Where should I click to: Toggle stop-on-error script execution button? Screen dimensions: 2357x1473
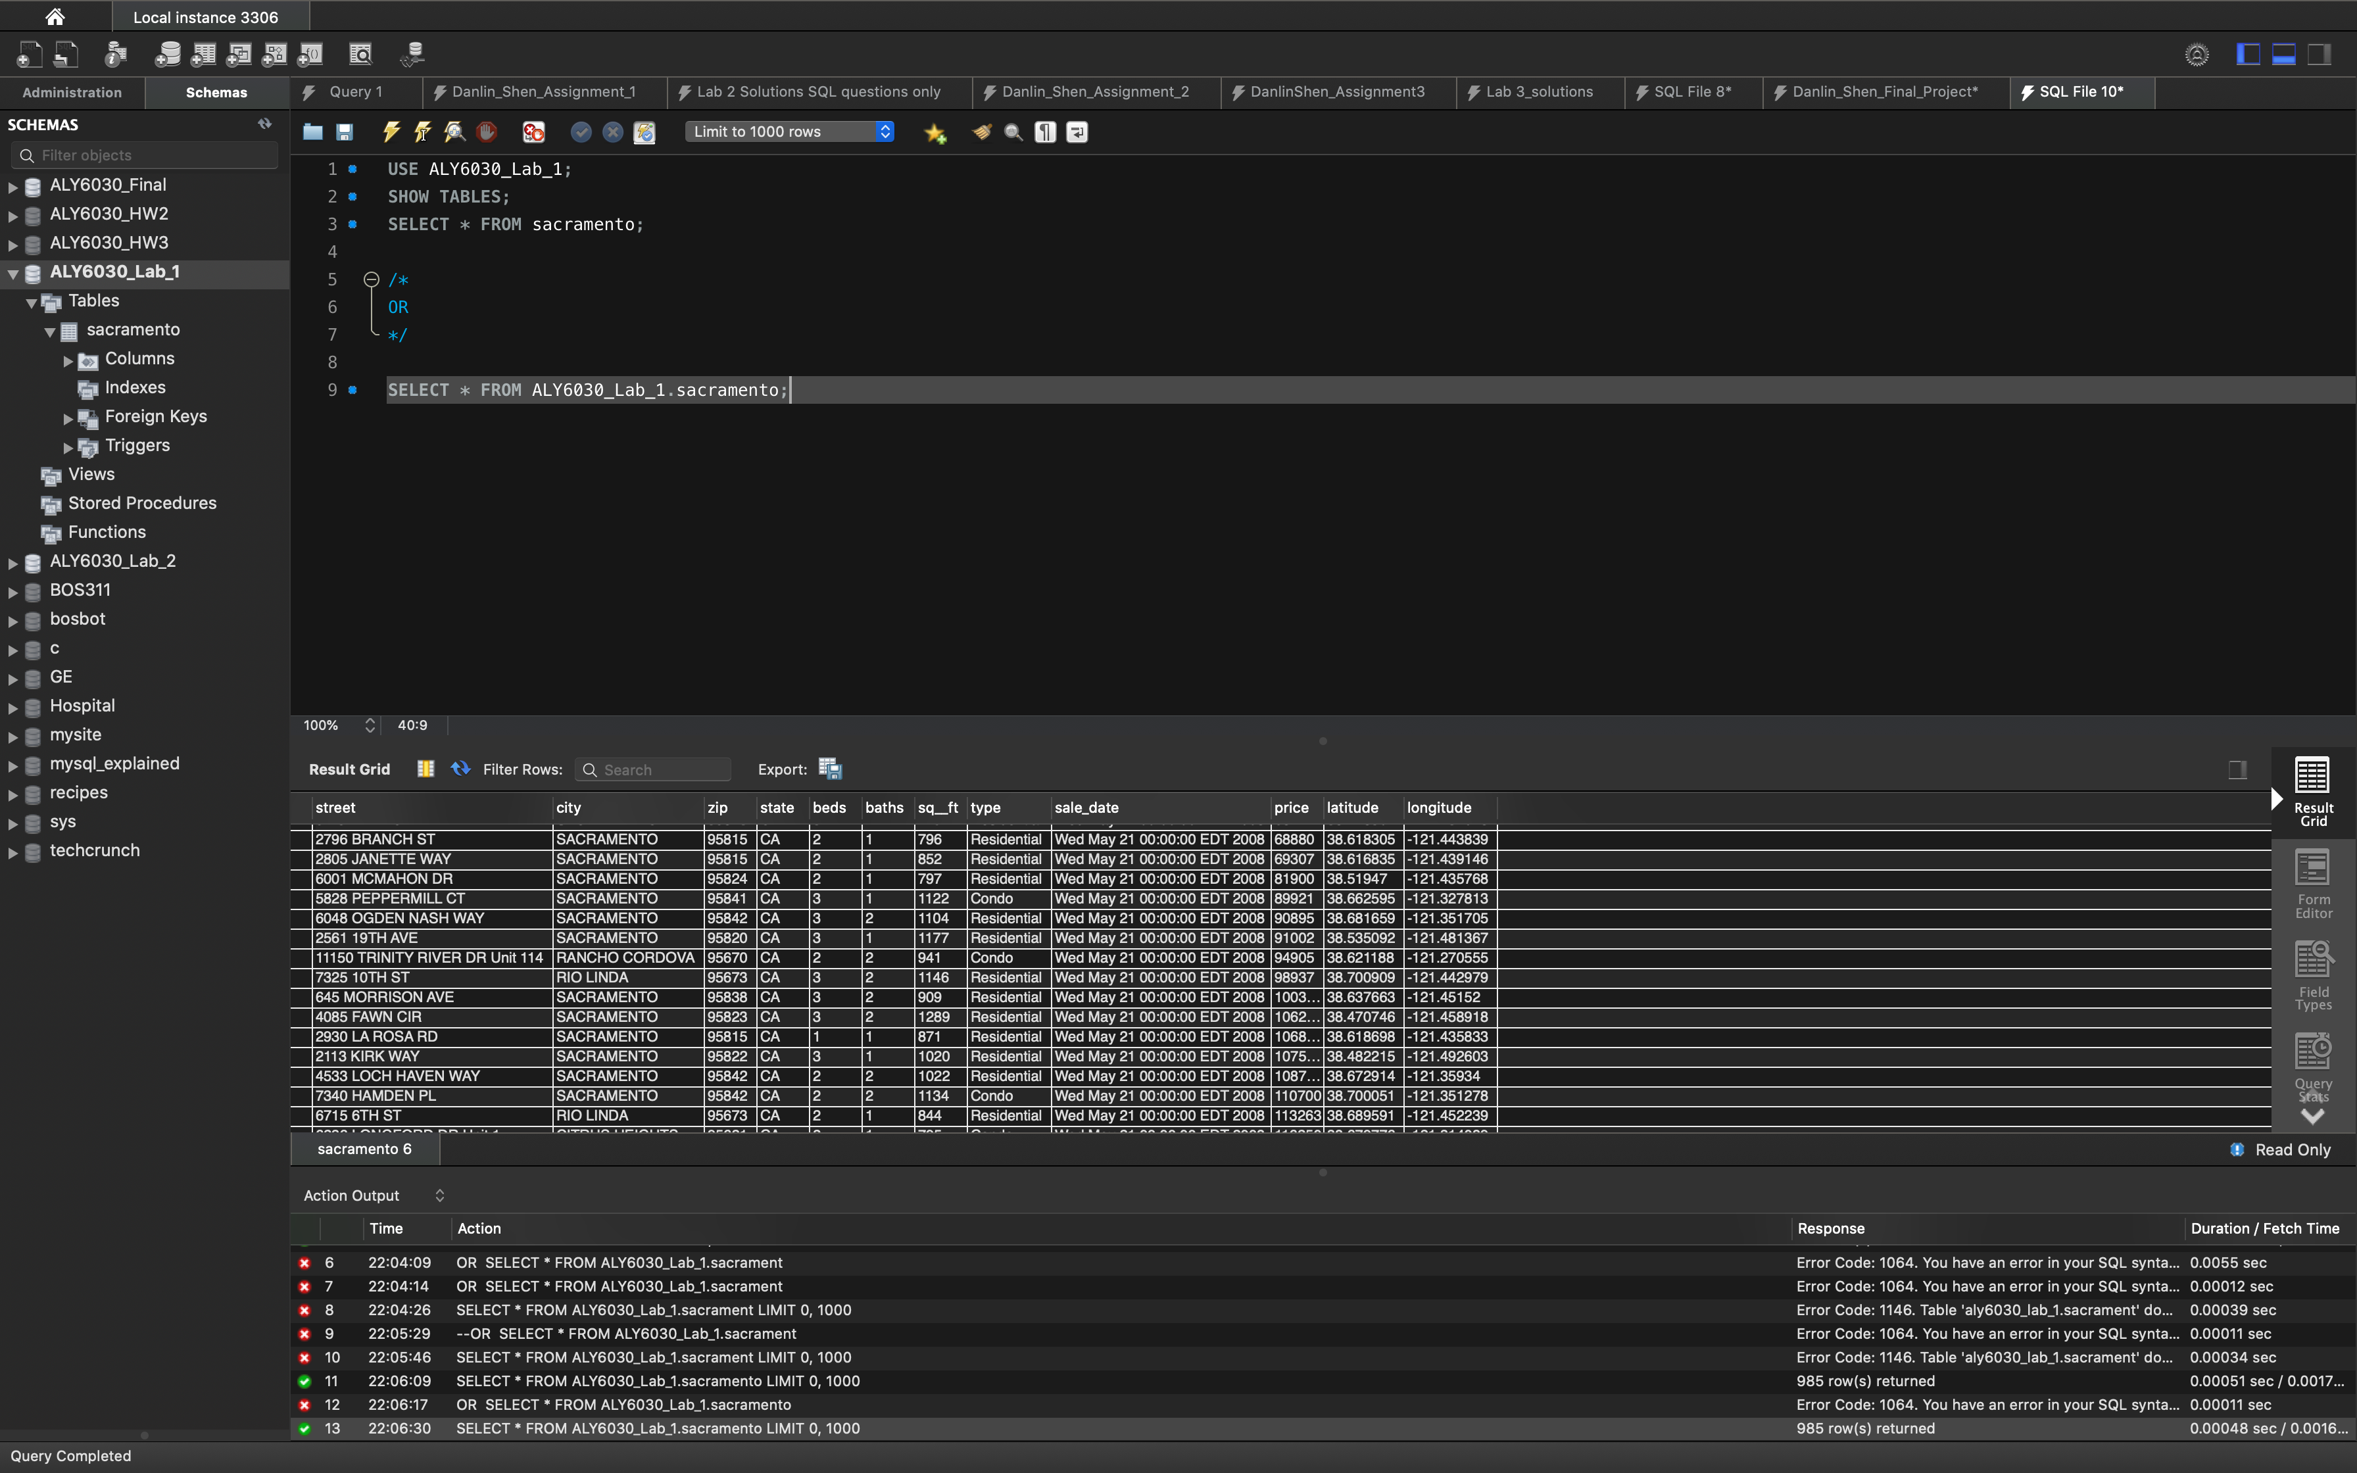534,132
